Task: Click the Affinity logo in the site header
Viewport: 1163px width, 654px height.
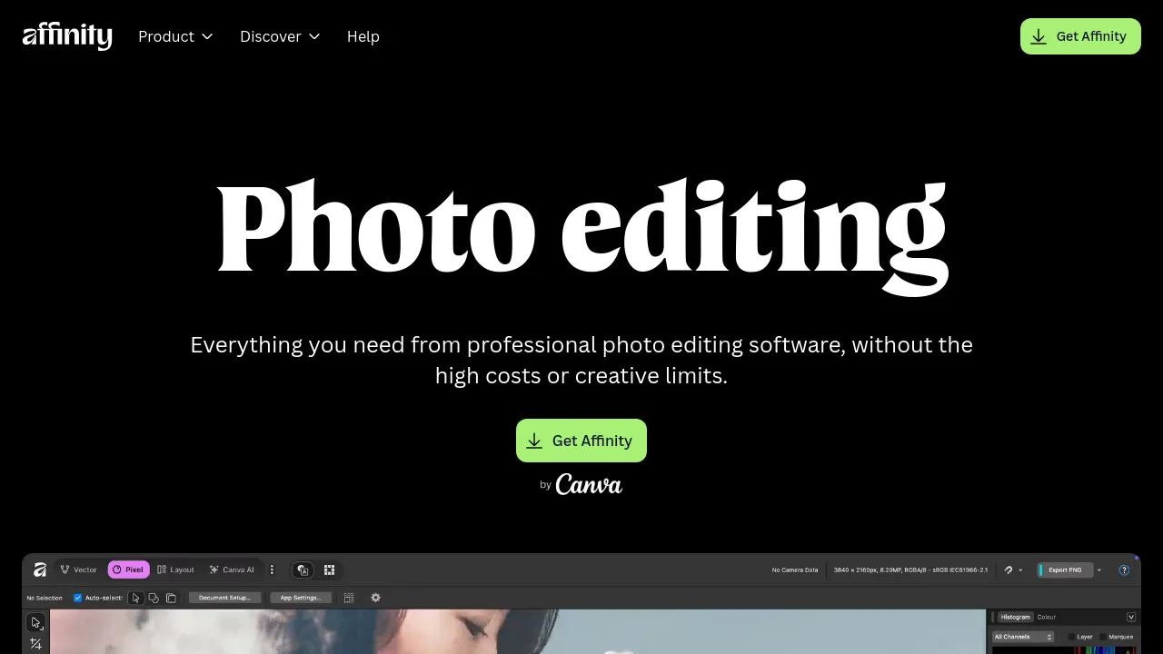Action: pyautogui.click(x=67, y=36)
